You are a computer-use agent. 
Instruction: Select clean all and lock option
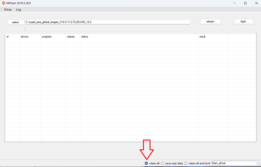coord(186,163)
